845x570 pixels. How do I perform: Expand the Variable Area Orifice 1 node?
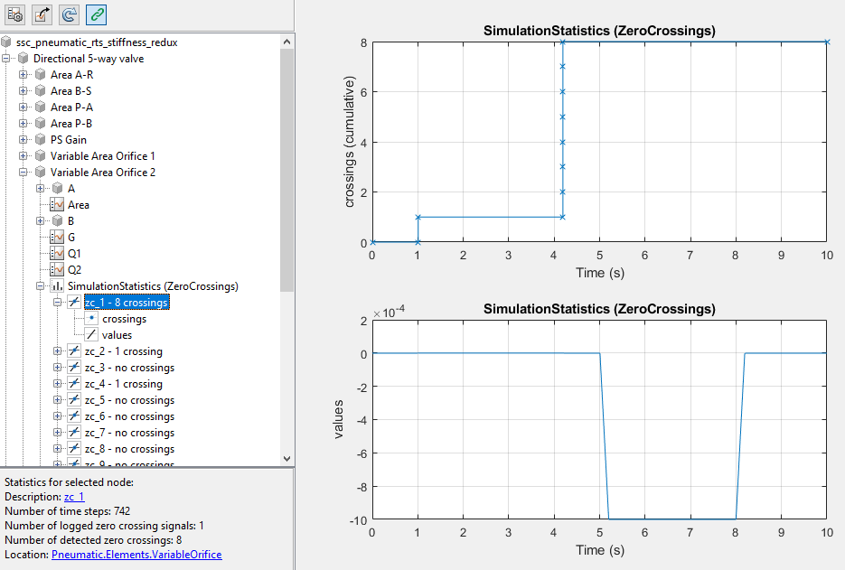(x=23, y=155)
